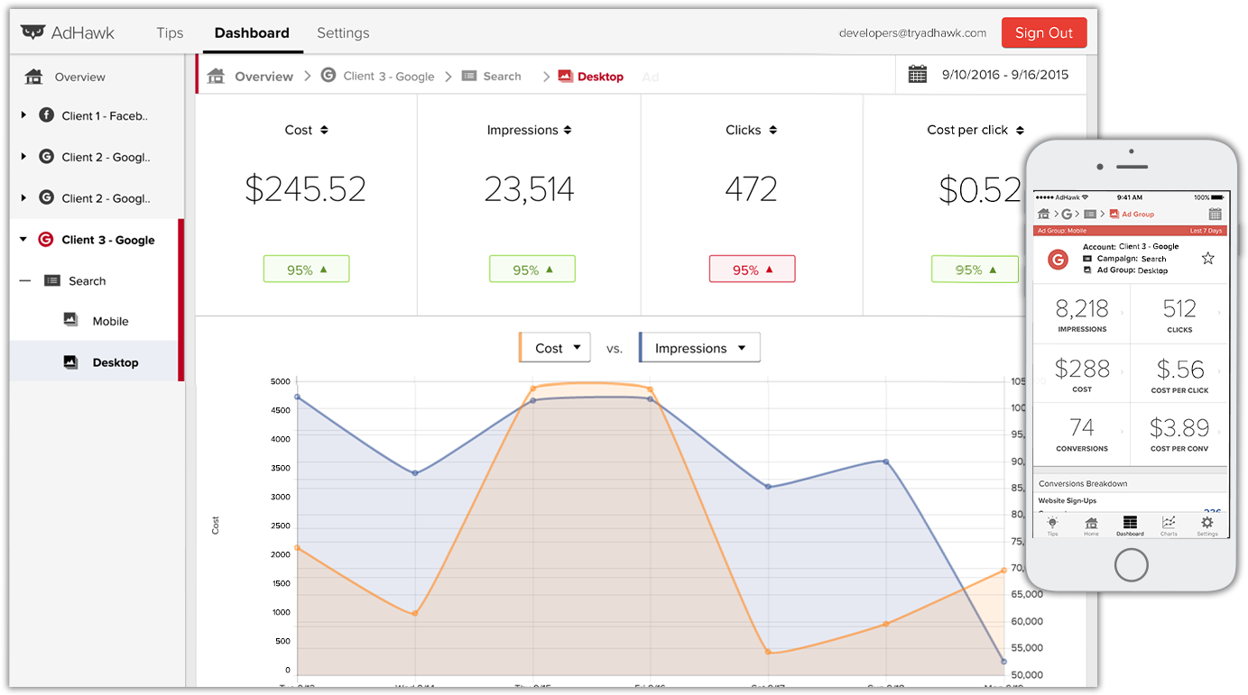The width and height of the screenshot is (1248, 695).
Task: Click the Mobile ad group image icon
Action: (x=70, y=320)
